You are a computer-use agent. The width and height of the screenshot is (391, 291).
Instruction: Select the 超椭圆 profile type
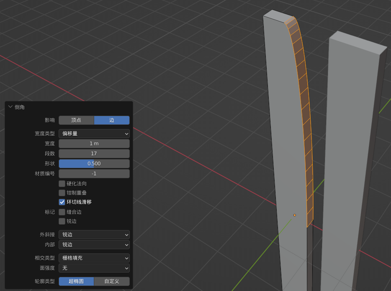click(x=76, y=281)
